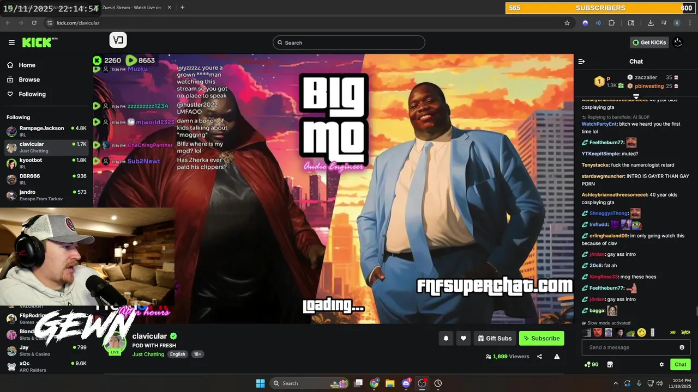
Task: Open the user profile avatar menu
Action: coord(678,42)
